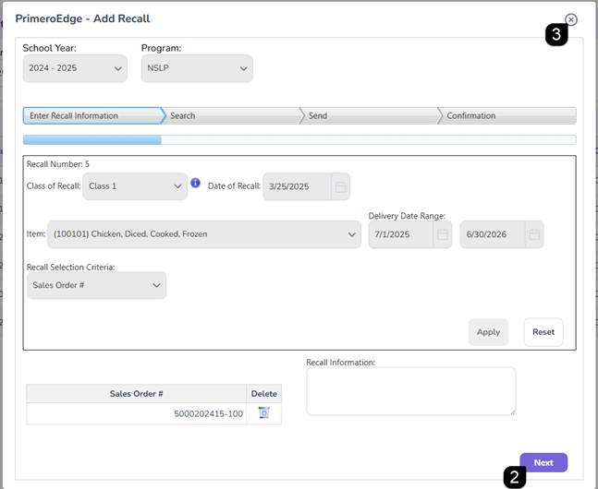Click the Next button
The image size is (598, 489).
tap(543, 463)
